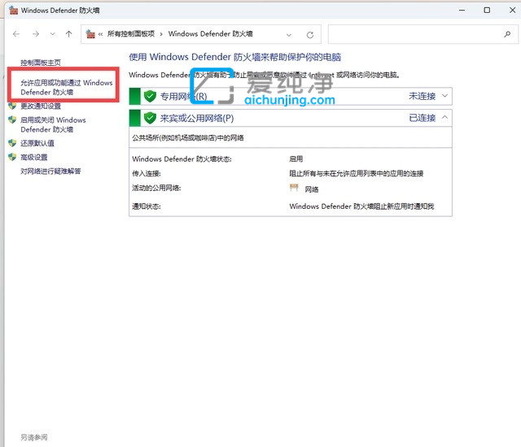Click 公共场所(例如机场或咖啡店)中的网络 description
The image size is (521, 447).
coord(188,137)
